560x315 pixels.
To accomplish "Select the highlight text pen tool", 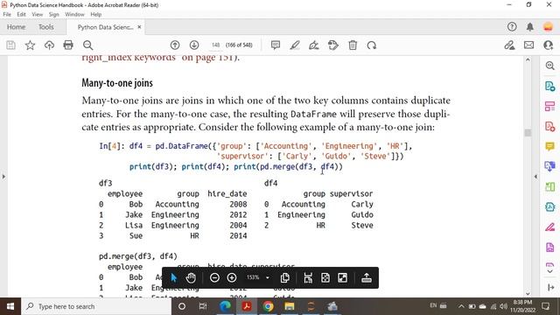I will tap(295, 45).
